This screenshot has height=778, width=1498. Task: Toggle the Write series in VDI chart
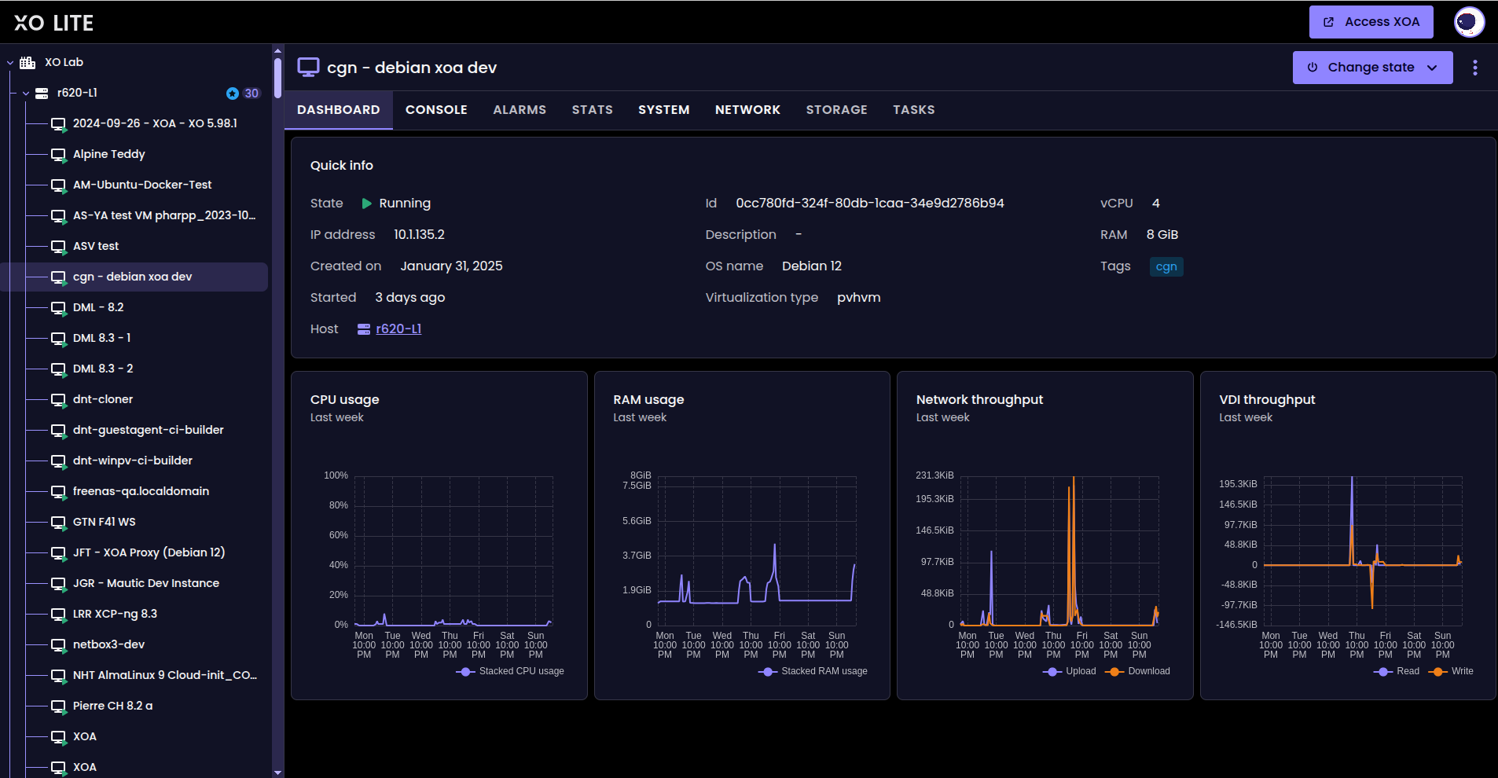point(1451,671)
